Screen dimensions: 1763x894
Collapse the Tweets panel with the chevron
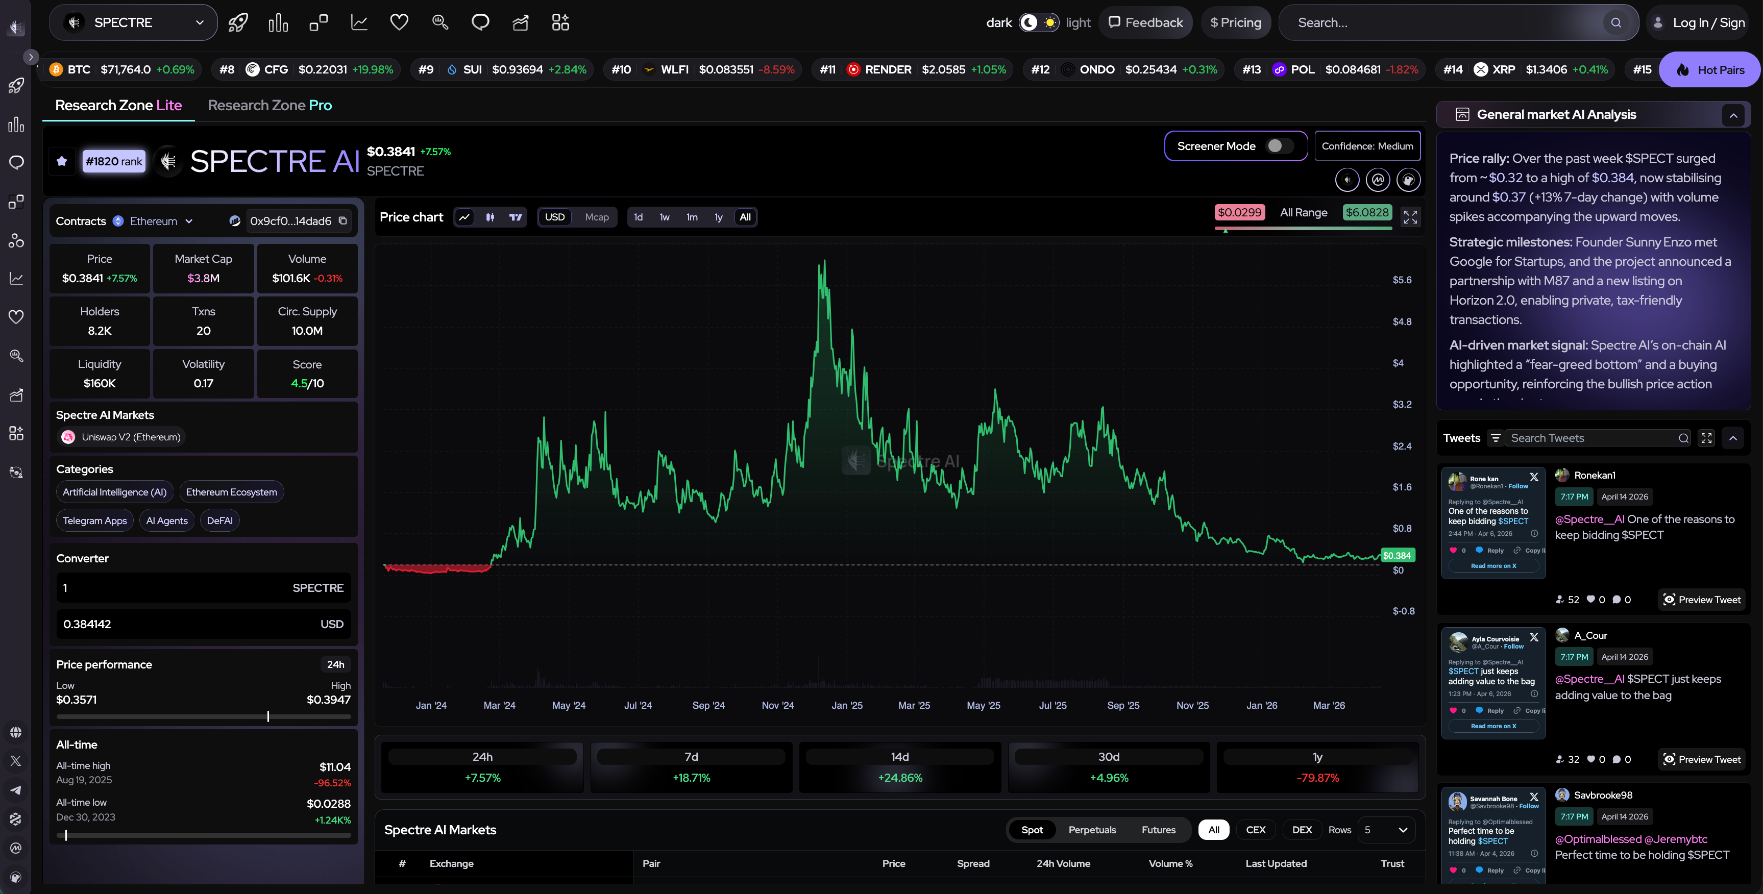pyautogui.click(x=1733, y=438)
